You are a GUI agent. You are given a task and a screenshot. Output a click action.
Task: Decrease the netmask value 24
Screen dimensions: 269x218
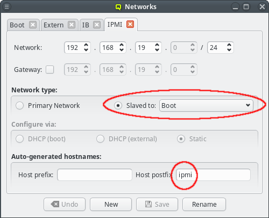pyautogui.click(x=229, y=50)
